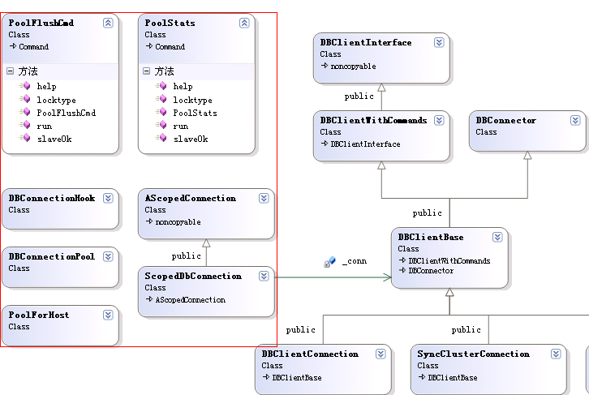The height and width of the screenshot is (395, 589).
Task: Click the public label above SyncClusterConnection
Action: click(x=466, y=329)
